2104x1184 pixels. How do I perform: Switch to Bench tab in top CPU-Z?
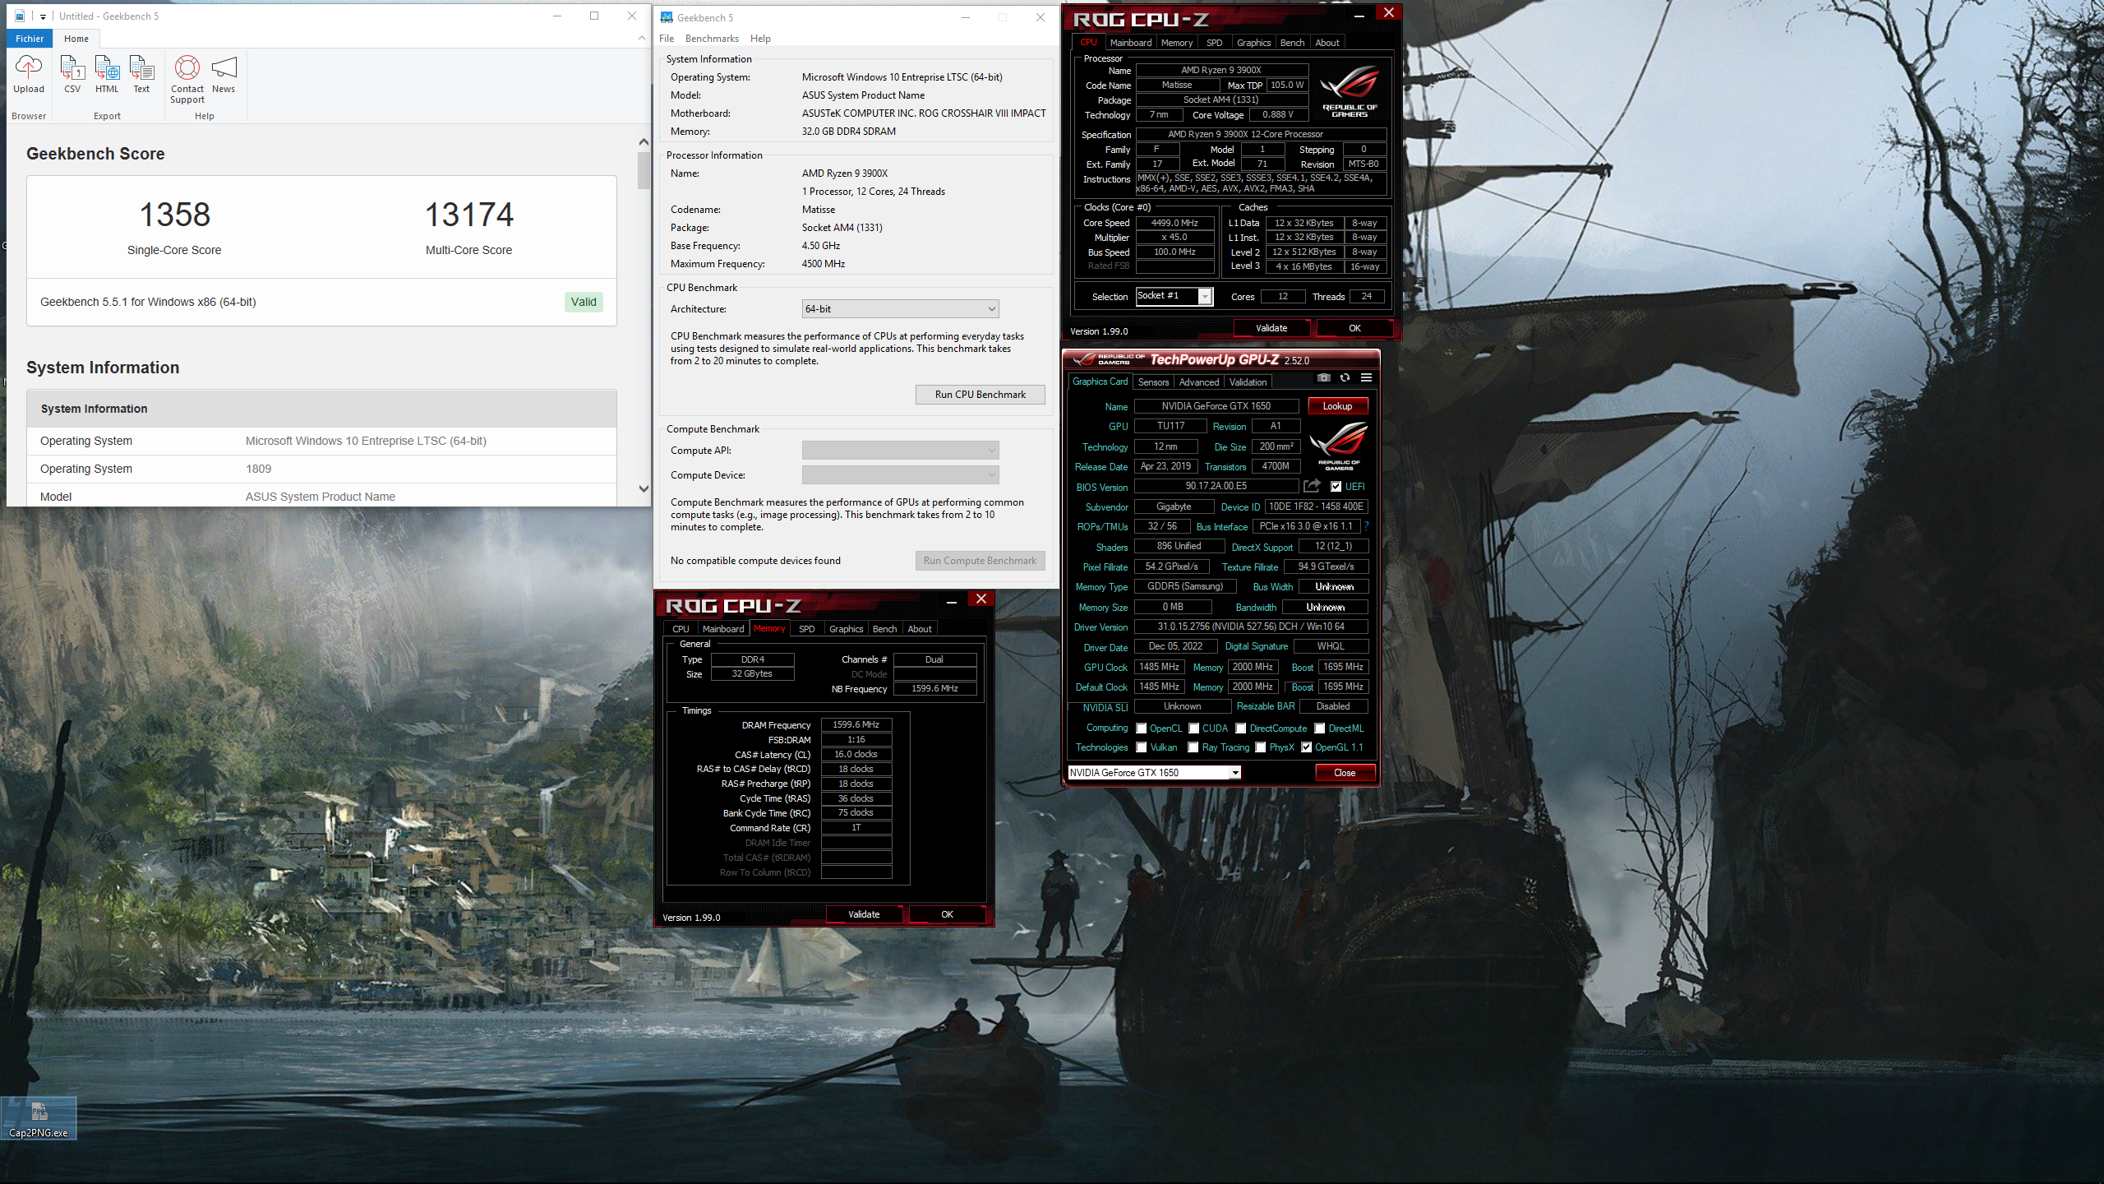point(1292,43)
